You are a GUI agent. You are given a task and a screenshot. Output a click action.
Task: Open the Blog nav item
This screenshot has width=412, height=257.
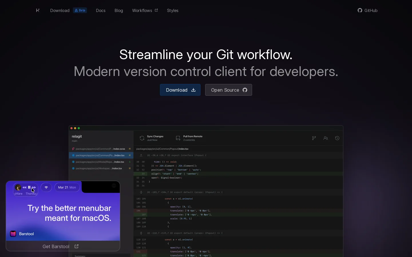pos(119,11)
